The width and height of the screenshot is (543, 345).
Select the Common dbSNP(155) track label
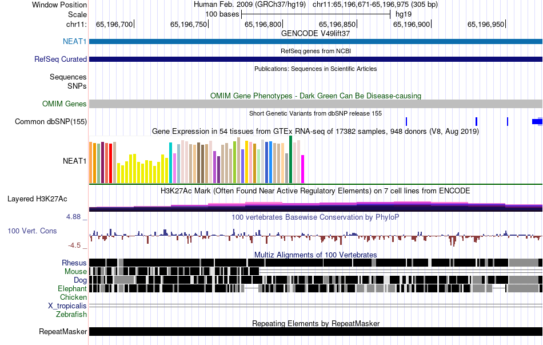[x=51, y=122]
